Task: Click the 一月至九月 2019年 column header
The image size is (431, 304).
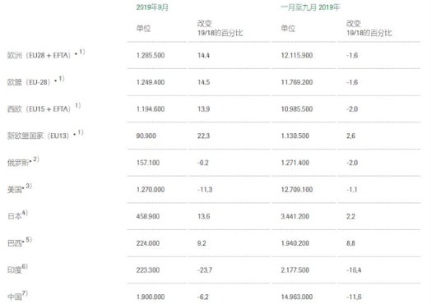Action: [310, 7]
